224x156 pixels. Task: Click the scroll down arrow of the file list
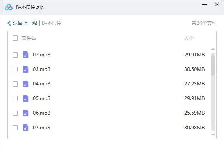tap(213, 135)
